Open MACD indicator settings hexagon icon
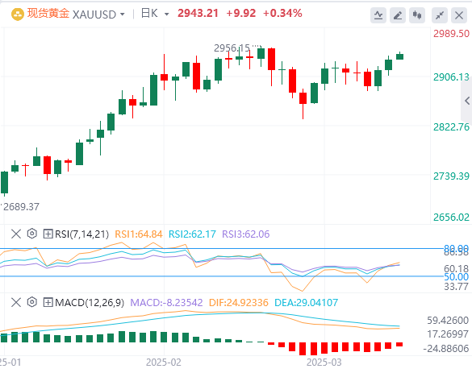This screenshot has width=472, height=373. pos(32,302)
